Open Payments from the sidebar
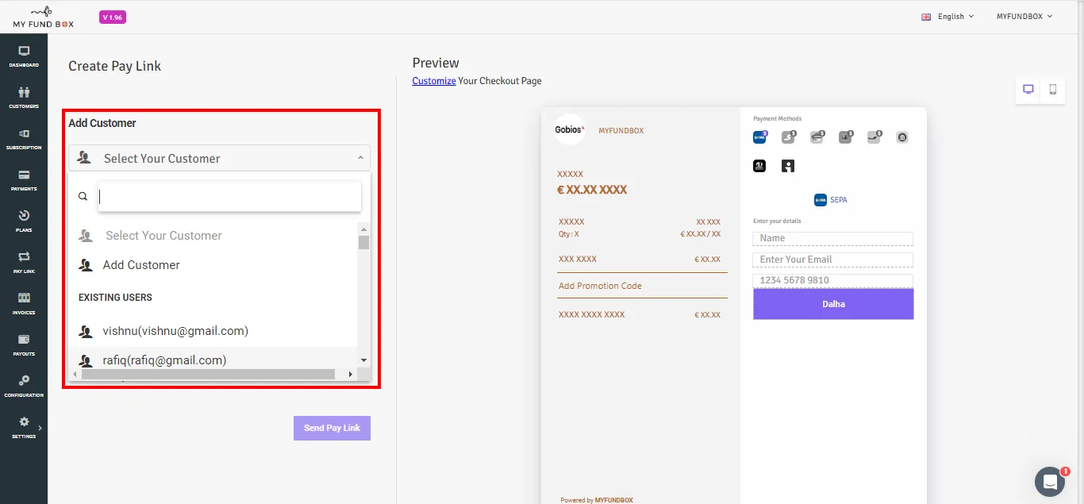 (x=24, y=180)
